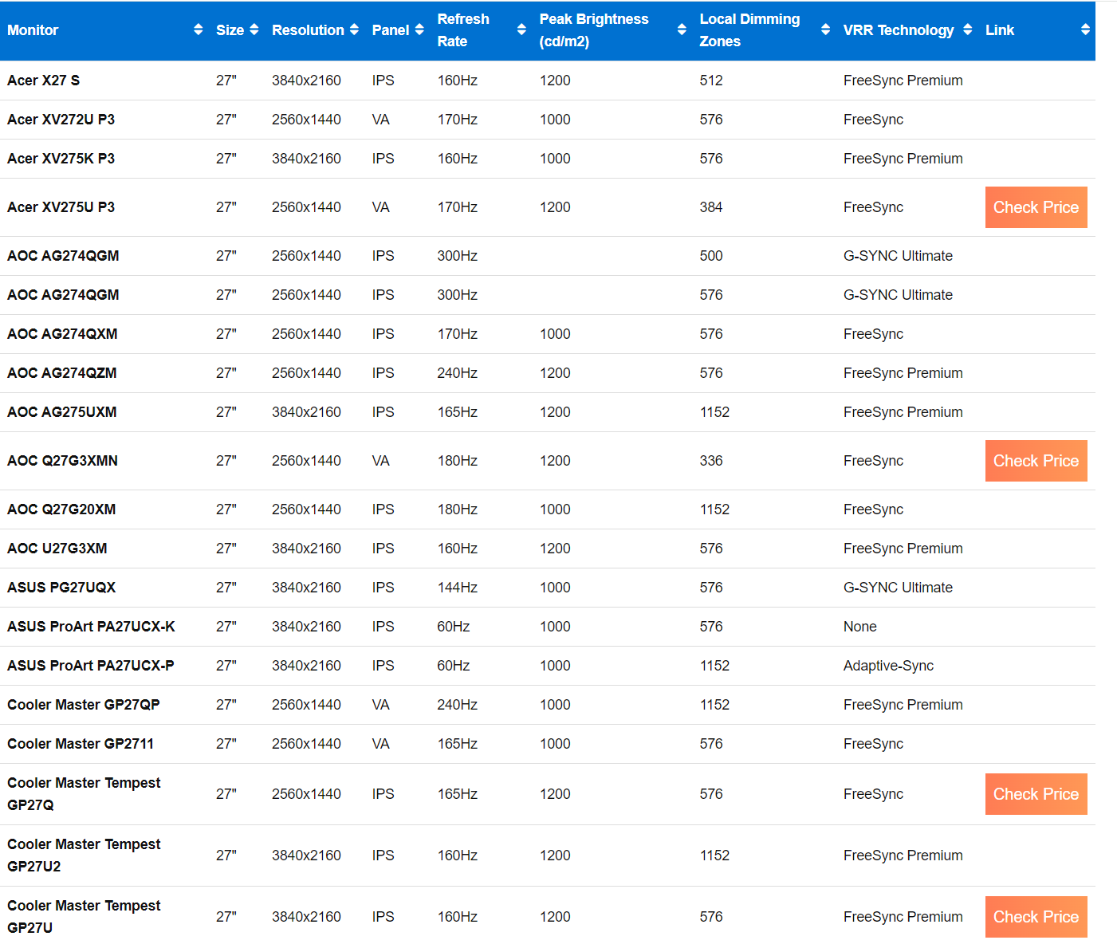Open Check Price for Cooler Master Tempest GP27Q
This screenshot has height=944, width=1117.
coord(1036,794)
